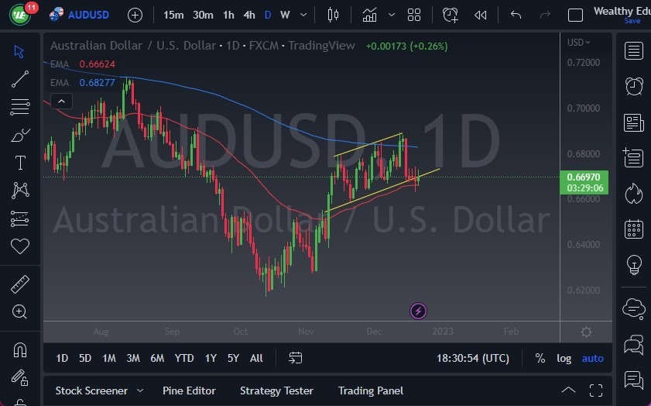651x406 pixels.
Task: Open the object tree data window
Action: click(633, 158)
